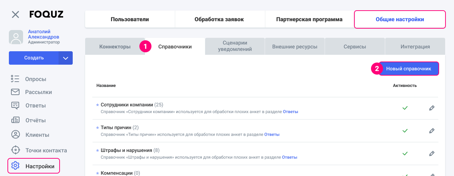Click pencil icon for Типы причин
The width and height of the screenshot is (454, 176).
click(432, 131)
